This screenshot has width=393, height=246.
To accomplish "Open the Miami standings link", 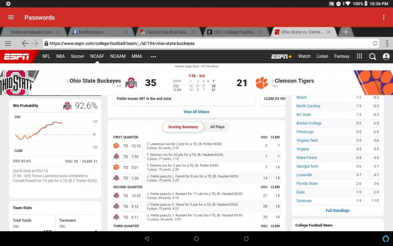I will tap(301, 97).
